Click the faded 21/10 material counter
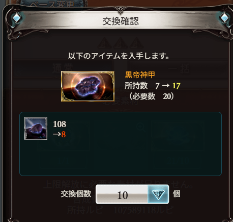 (178, 161)
